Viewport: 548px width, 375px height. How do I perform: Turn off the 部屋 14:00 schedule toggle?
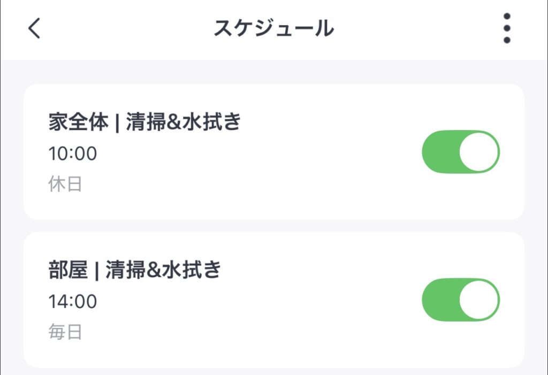tap(461, 300)
